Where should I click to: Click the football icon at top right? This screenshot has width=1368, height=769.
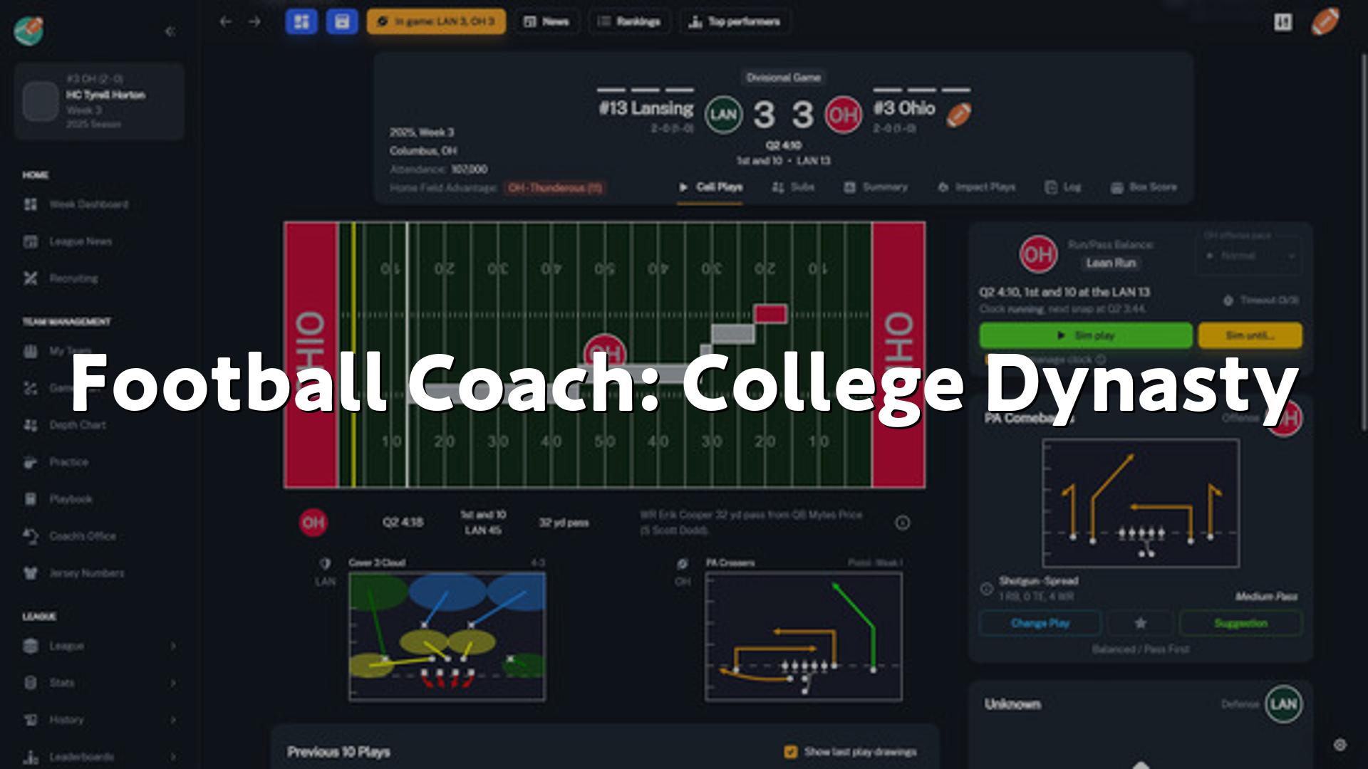pos(1325,21)
